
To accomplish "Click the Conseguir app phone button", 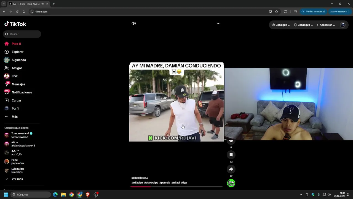I will pos(303,25).
